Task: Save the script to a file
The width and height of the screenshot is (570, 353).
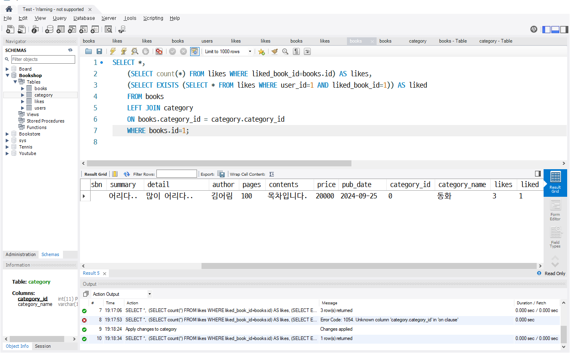Action: [99, 52]
